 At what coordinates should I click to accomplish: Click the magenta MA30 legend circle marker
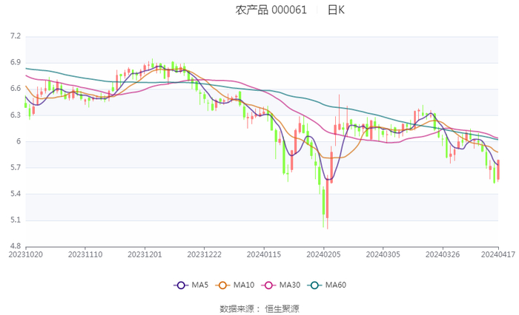[270, 285]
